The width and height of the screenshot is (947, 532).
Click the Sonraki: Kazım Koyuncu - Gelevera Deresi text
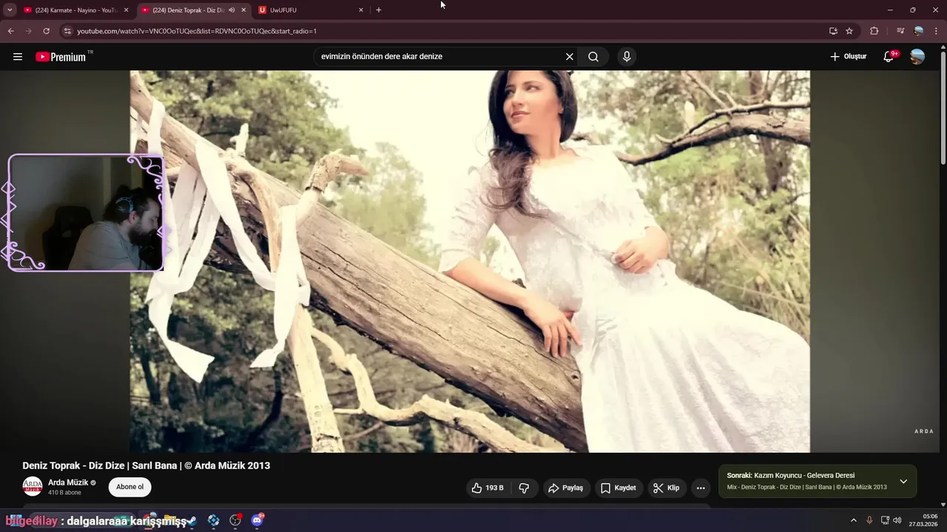[x=791, y=476]
